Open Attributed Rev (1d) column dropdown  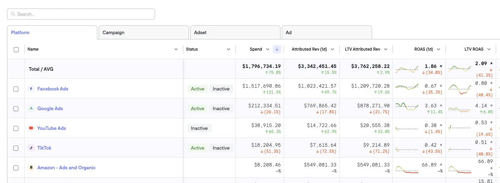click(x=332, y=49)
